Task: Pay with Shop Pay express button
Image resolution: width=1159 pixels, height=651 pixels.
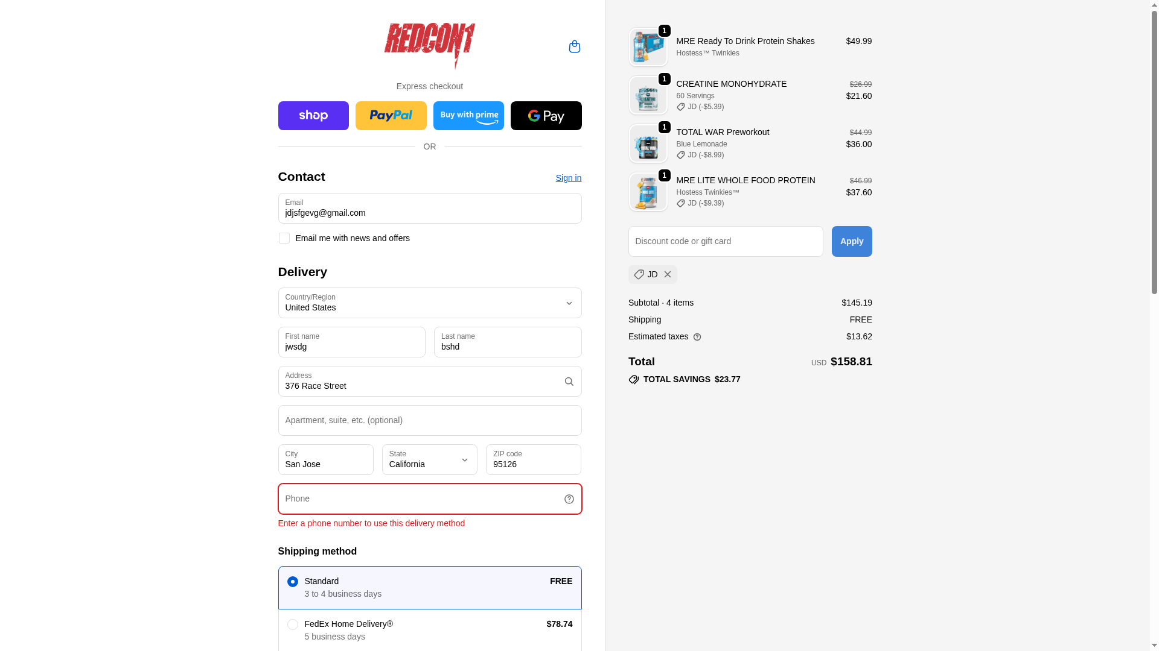Action: [313, 116]
